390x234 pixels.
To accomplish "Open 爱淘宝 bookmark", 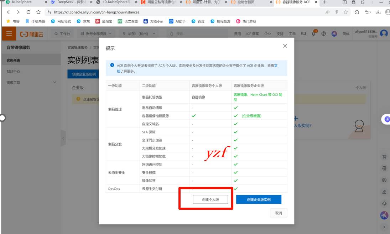I will click(x=104, y=21).
